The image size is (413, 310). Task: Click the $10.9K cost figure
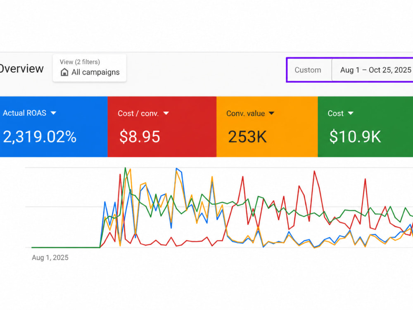click(355, 136)
